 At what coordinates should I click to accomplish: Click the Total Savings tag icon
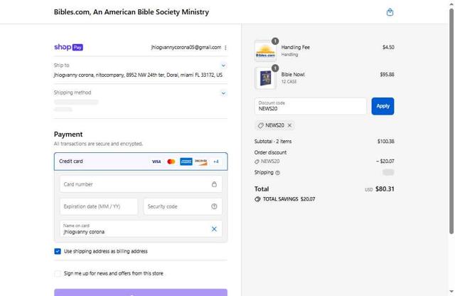[x=257, y=199]
